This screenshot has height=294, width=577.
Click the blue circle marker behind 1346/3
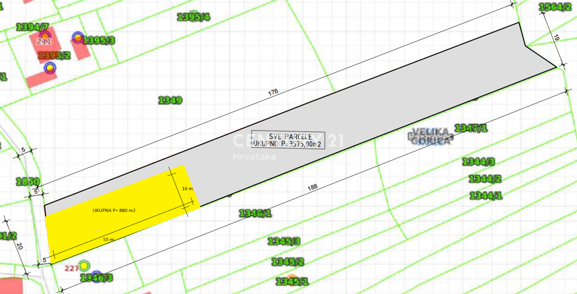pos(96,275)
